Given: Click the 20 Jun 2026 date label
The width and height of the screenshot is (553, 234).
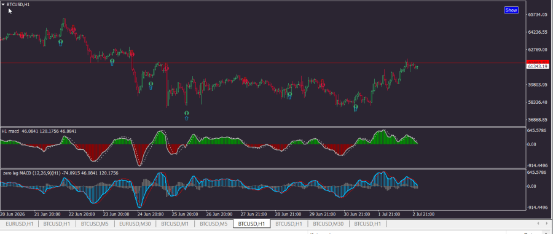Looking at the screenshot, I should 12,214.
